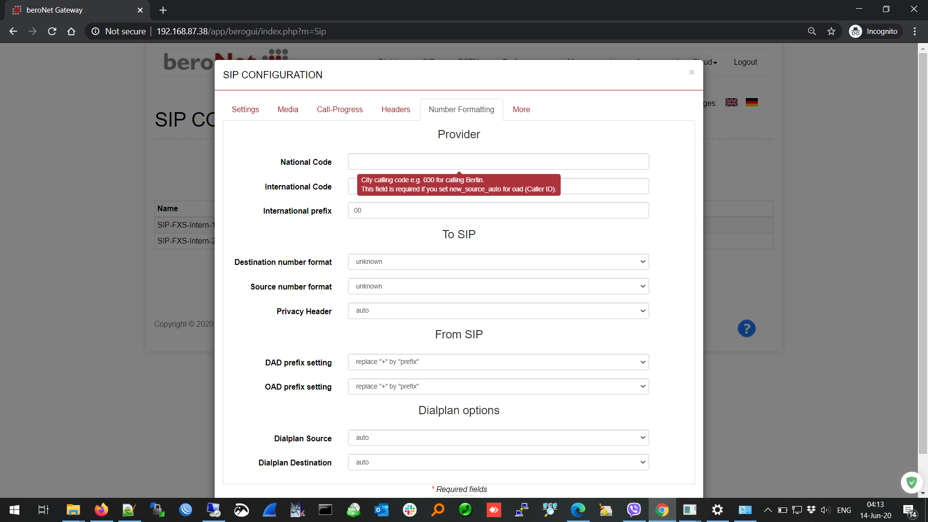Click the green shield extension icon
The image size is (928, 522).
click(x=912, y=482)
